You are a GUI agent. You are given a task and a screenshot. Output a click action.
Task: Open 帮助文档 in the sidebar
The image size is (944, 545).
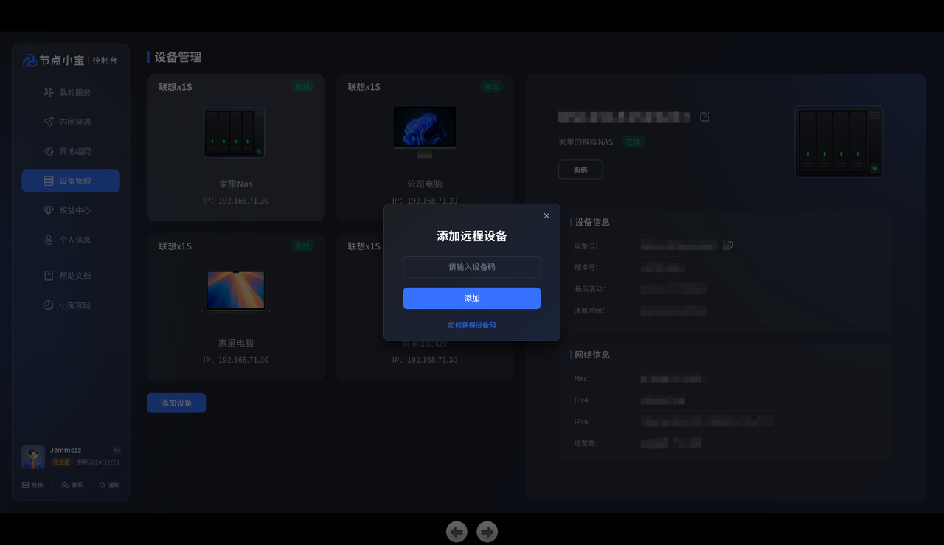tap(71, 276)
